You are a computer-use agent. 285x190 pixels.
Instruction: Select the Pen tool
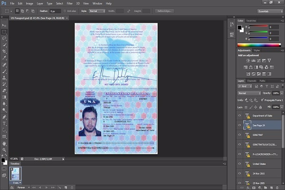click(4, 116)
